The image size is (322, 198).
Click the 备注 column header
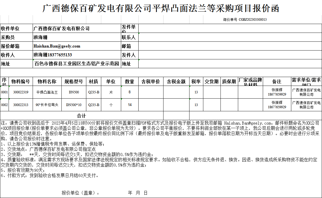(x=277, y=81)
